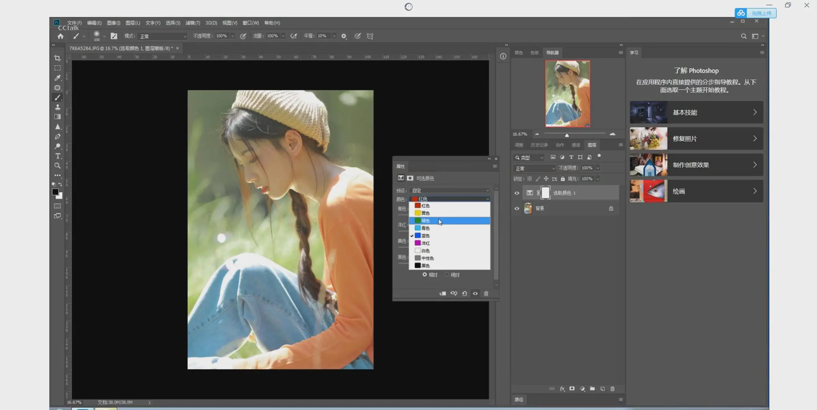The width and height of the screenshot is (817, 410).
Task: Select the Gradient tool
Action: pyautogui.click(x=57, y=117)
